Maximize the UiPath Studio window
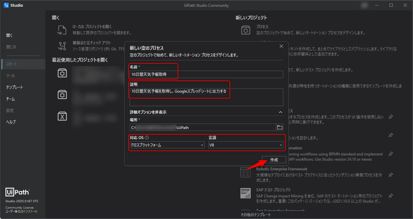The image size is (413, 219). 391,5
